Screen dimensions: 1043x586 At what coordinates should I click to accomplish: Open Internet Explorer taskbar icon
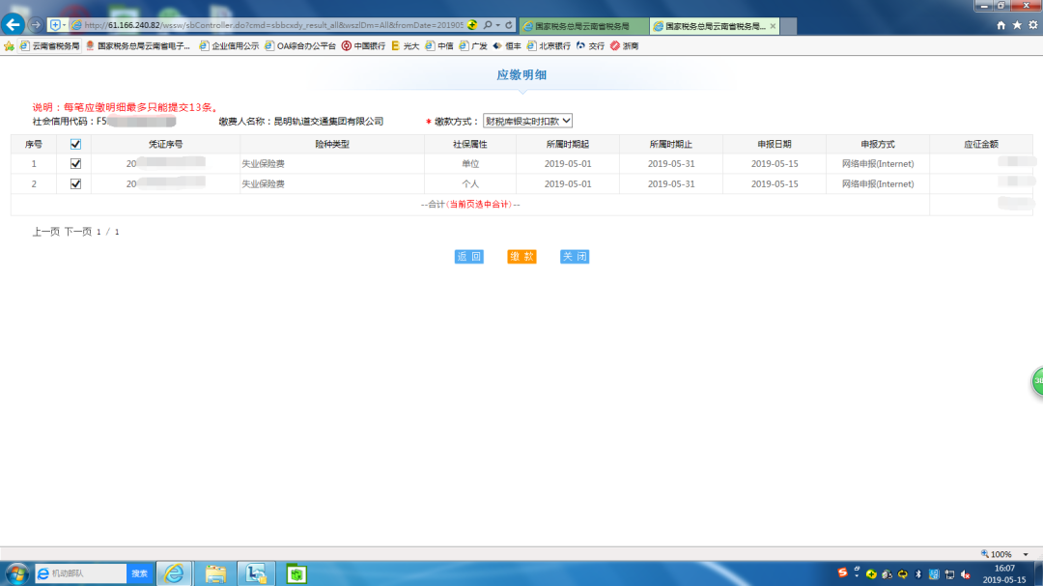[174, 572]
